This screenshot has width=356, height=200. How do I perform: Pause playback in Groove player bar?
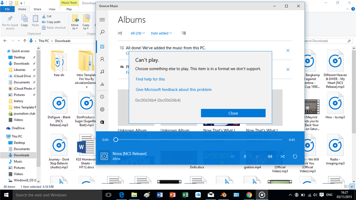(245, 157)
